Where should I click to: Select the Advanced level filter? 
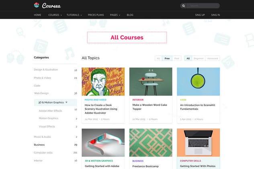pos(213,58)
